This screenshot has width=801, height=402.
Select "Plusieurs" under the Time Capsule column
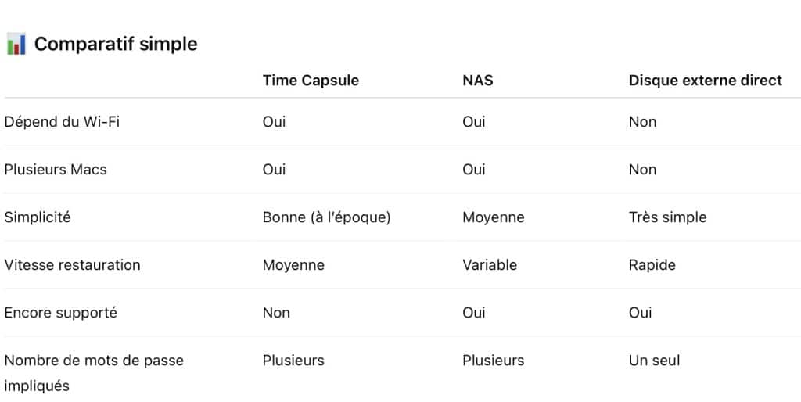(293, 360)
